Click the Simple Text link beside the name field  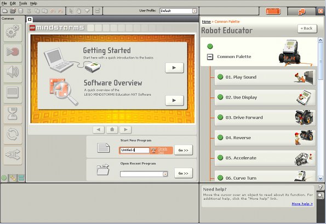point(163,151)
